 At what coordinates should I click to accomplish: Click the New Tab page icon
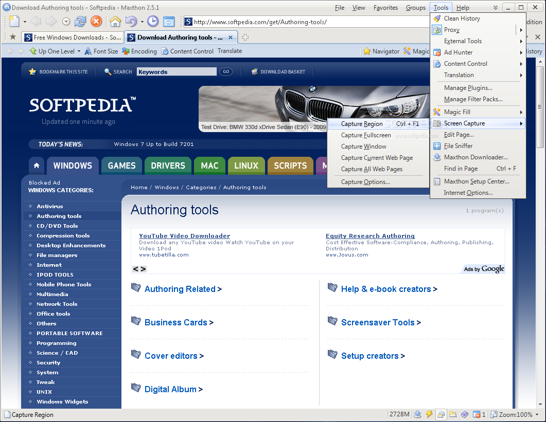[x=14, y=22]
